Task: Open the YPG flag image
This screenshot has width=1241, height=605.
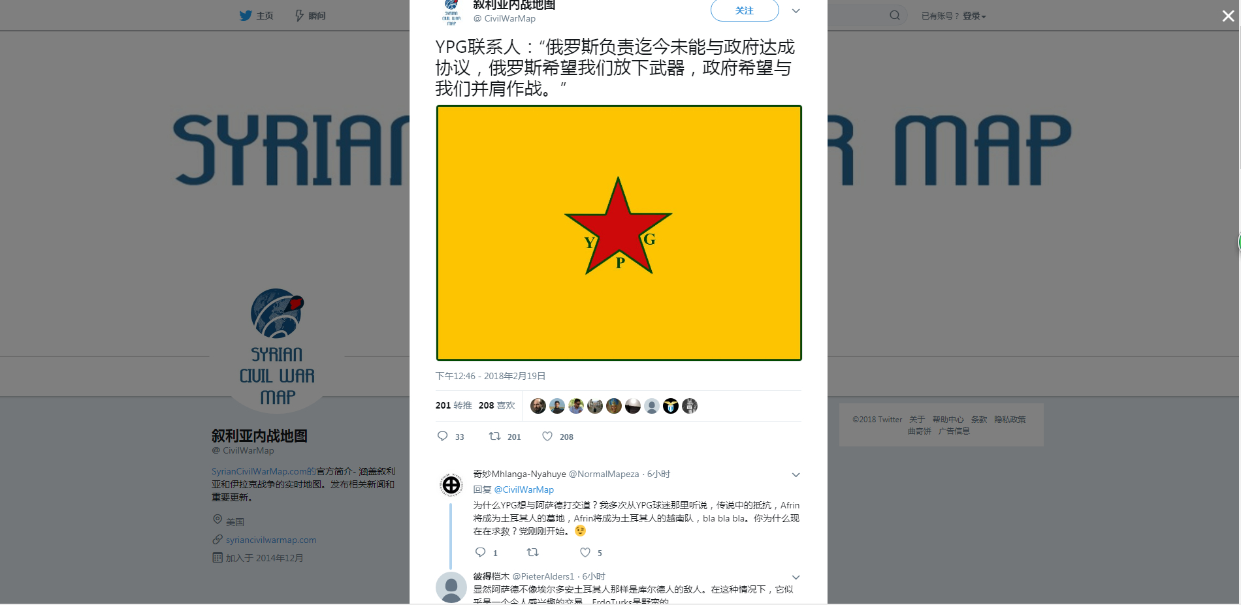Action: [x=619, y=233]
